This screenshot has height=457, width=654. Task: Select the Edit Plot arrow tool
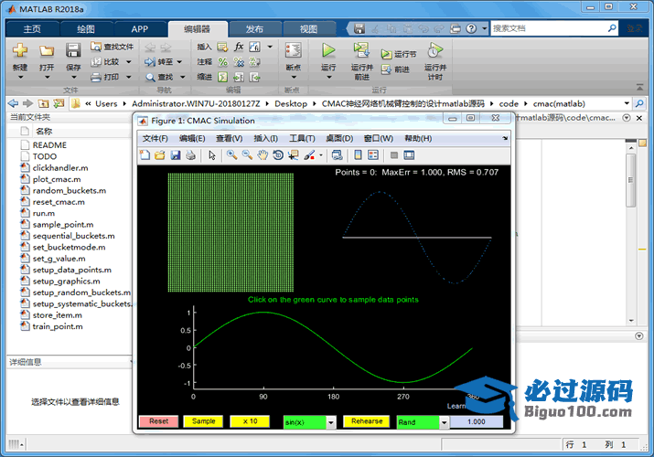tap(212, 155)
